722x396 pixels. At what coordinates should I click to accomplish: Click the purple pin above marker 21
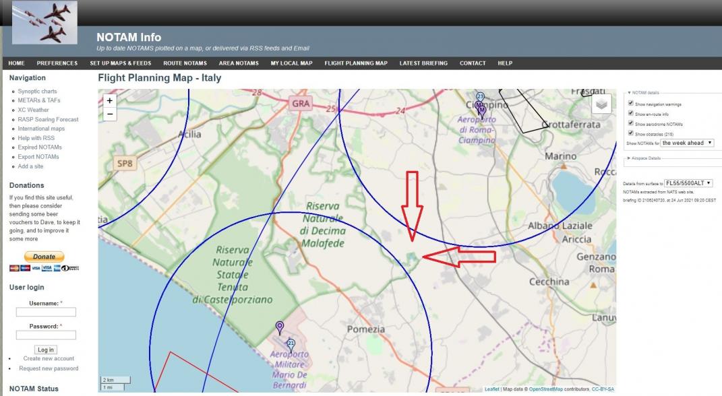click(280, 327)
